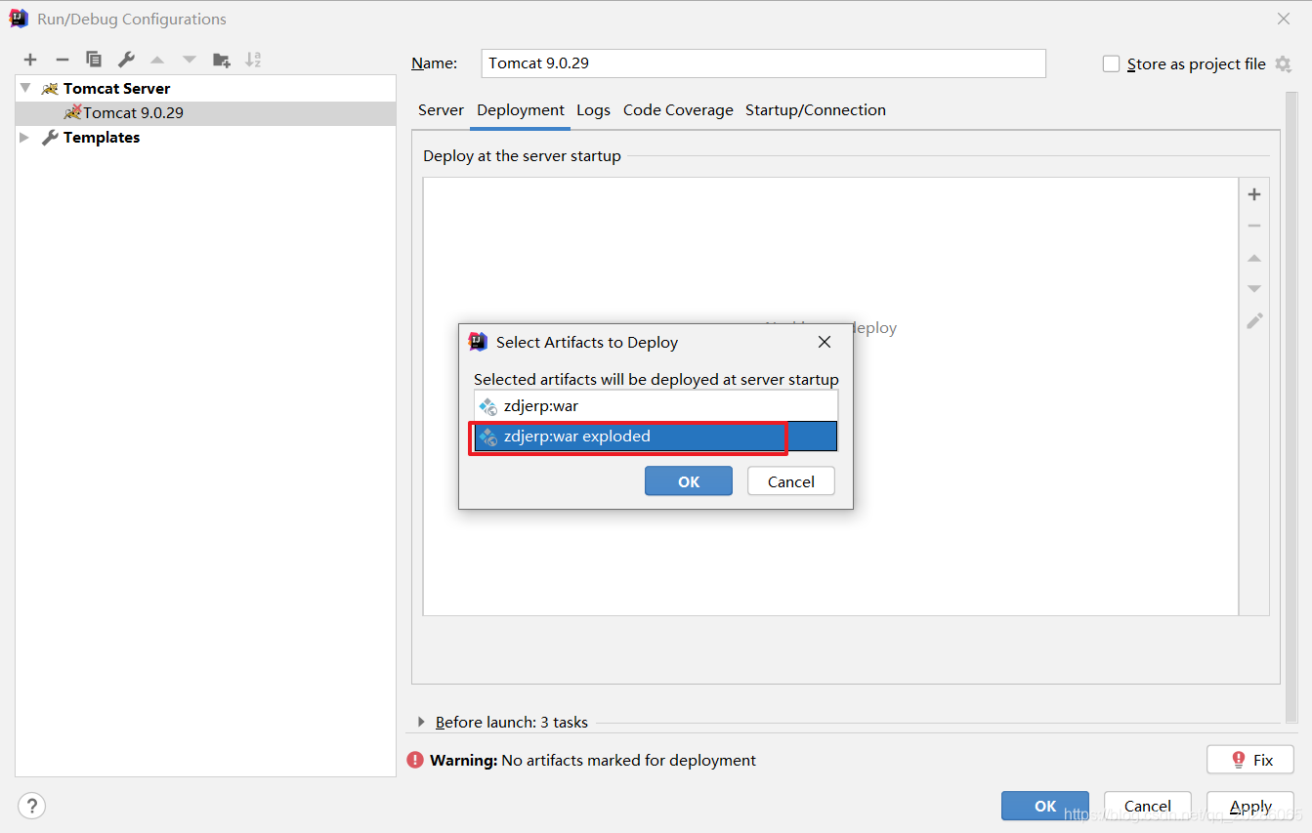Click the Name input field

point(764,63)
